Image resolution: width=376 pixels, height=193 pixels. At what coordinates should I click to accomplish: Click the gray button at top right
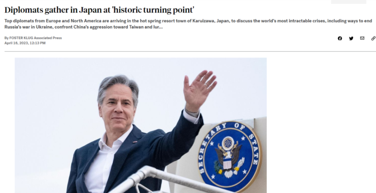click(x=349, y=2)
